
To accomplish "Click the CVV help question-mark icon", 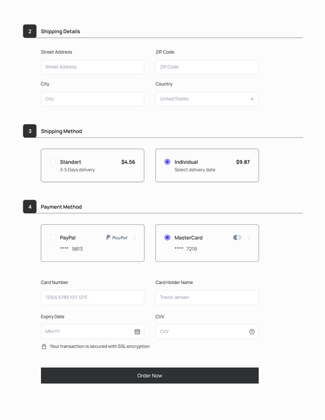I will click(252, 332).
